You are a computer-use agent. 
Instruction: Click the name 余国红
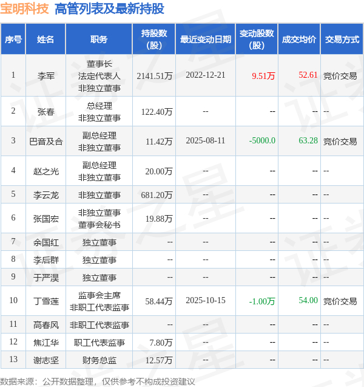click(x=46, y=242)
